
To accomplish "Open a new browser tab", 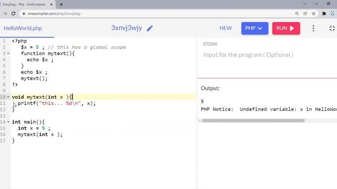I will click(x=61, y=4).
